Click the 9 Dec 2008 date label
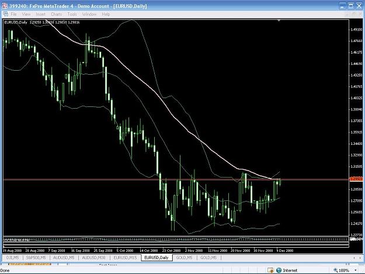The width and height of the screenshot is (365, 274). pyautogui.click(x=284, y=251)
